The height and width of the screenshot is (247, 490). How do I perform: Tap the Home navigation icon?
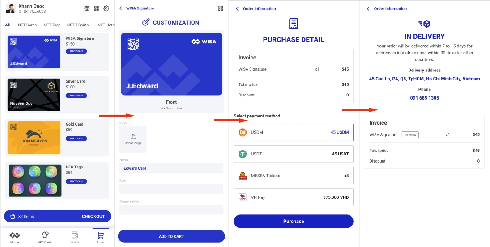15,235
